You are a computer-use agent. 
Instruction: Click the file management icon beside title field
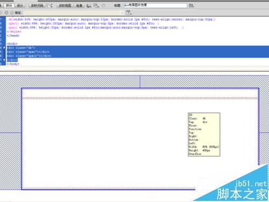click(191, 5)
